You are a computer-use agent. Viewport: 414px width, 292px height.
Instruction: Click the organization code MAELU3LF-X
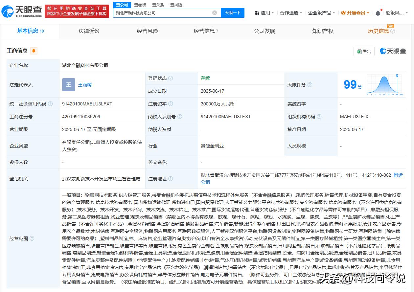click(354, 117)
